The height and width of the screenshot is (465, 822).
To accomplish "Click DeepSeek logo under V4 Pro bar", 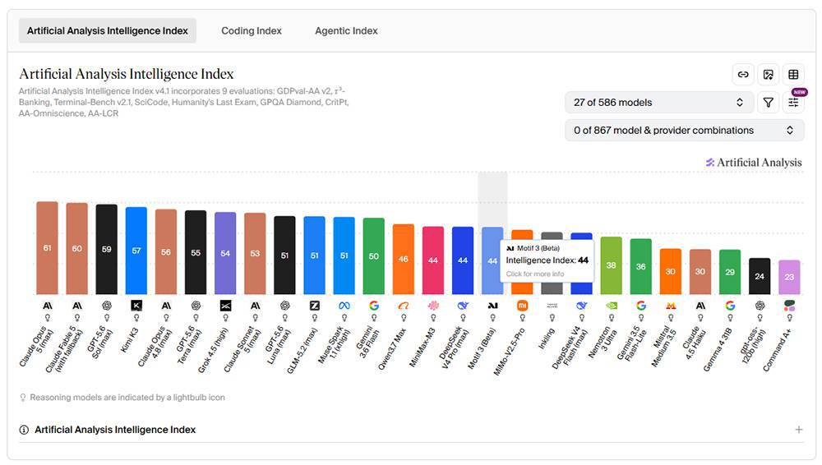I will 463,306.
